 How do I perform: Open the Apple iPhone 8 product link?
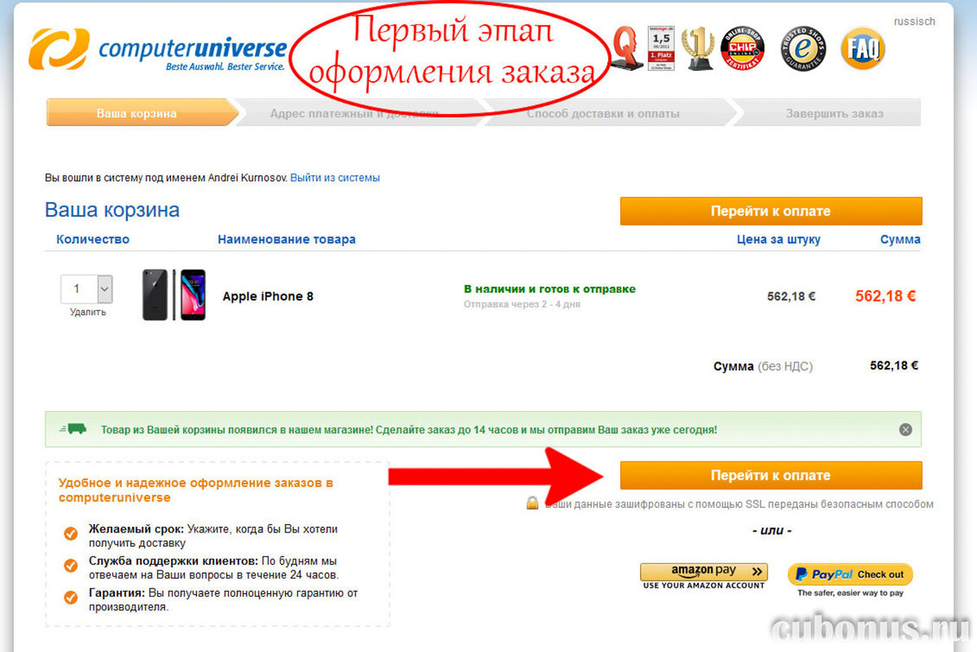(268, 296)
